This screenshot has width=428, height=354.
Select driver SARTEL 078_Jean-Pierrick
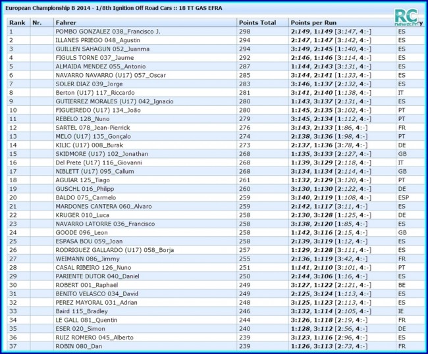pyautogui.click(x=93, y=128)
